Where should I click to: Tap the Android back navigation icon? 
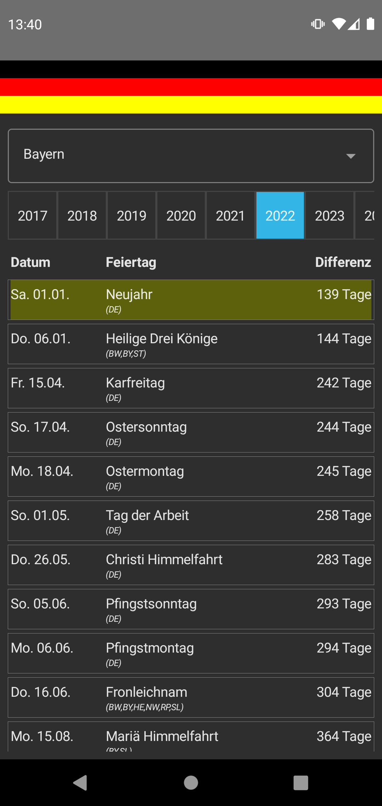click(80, 782)
